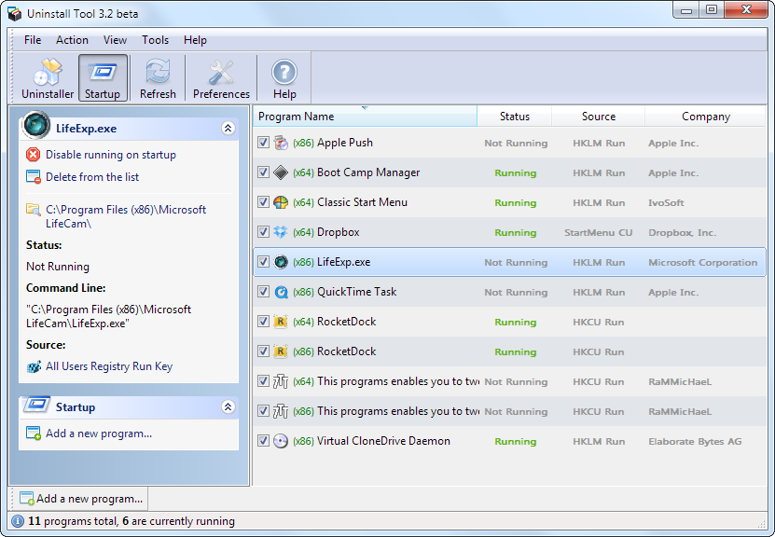Uncheck the Apple Push startup checkbox
775x537 pixels.
(263, 143)
